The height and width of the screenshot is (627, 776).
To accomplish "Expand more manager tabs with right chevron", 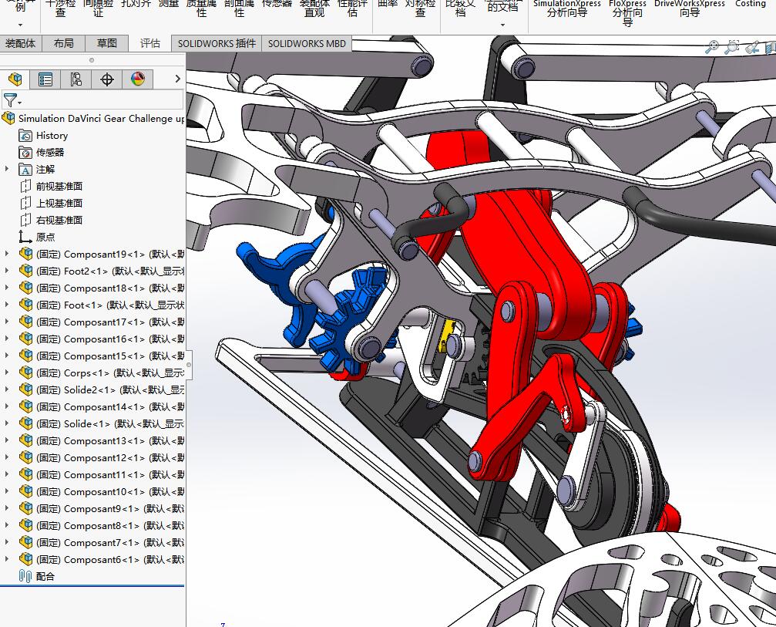I will (178, 79).
